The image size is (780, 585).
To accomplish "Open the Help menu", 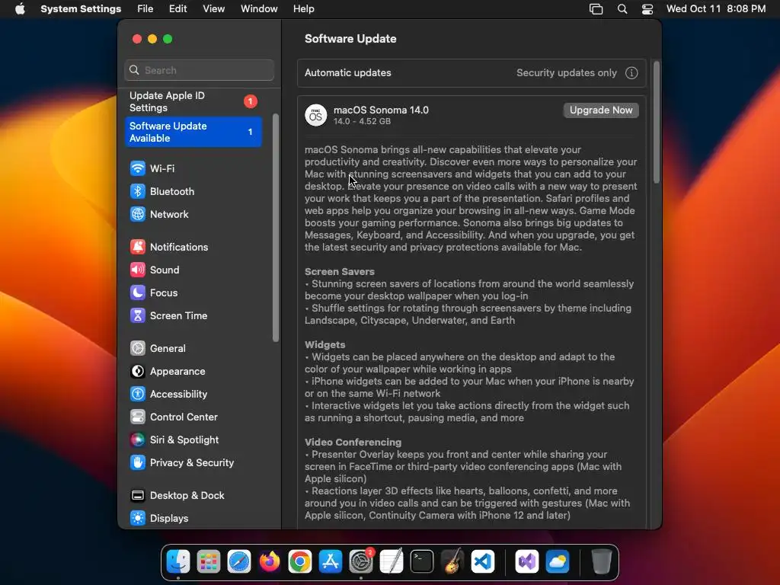I will click(303, 9).
